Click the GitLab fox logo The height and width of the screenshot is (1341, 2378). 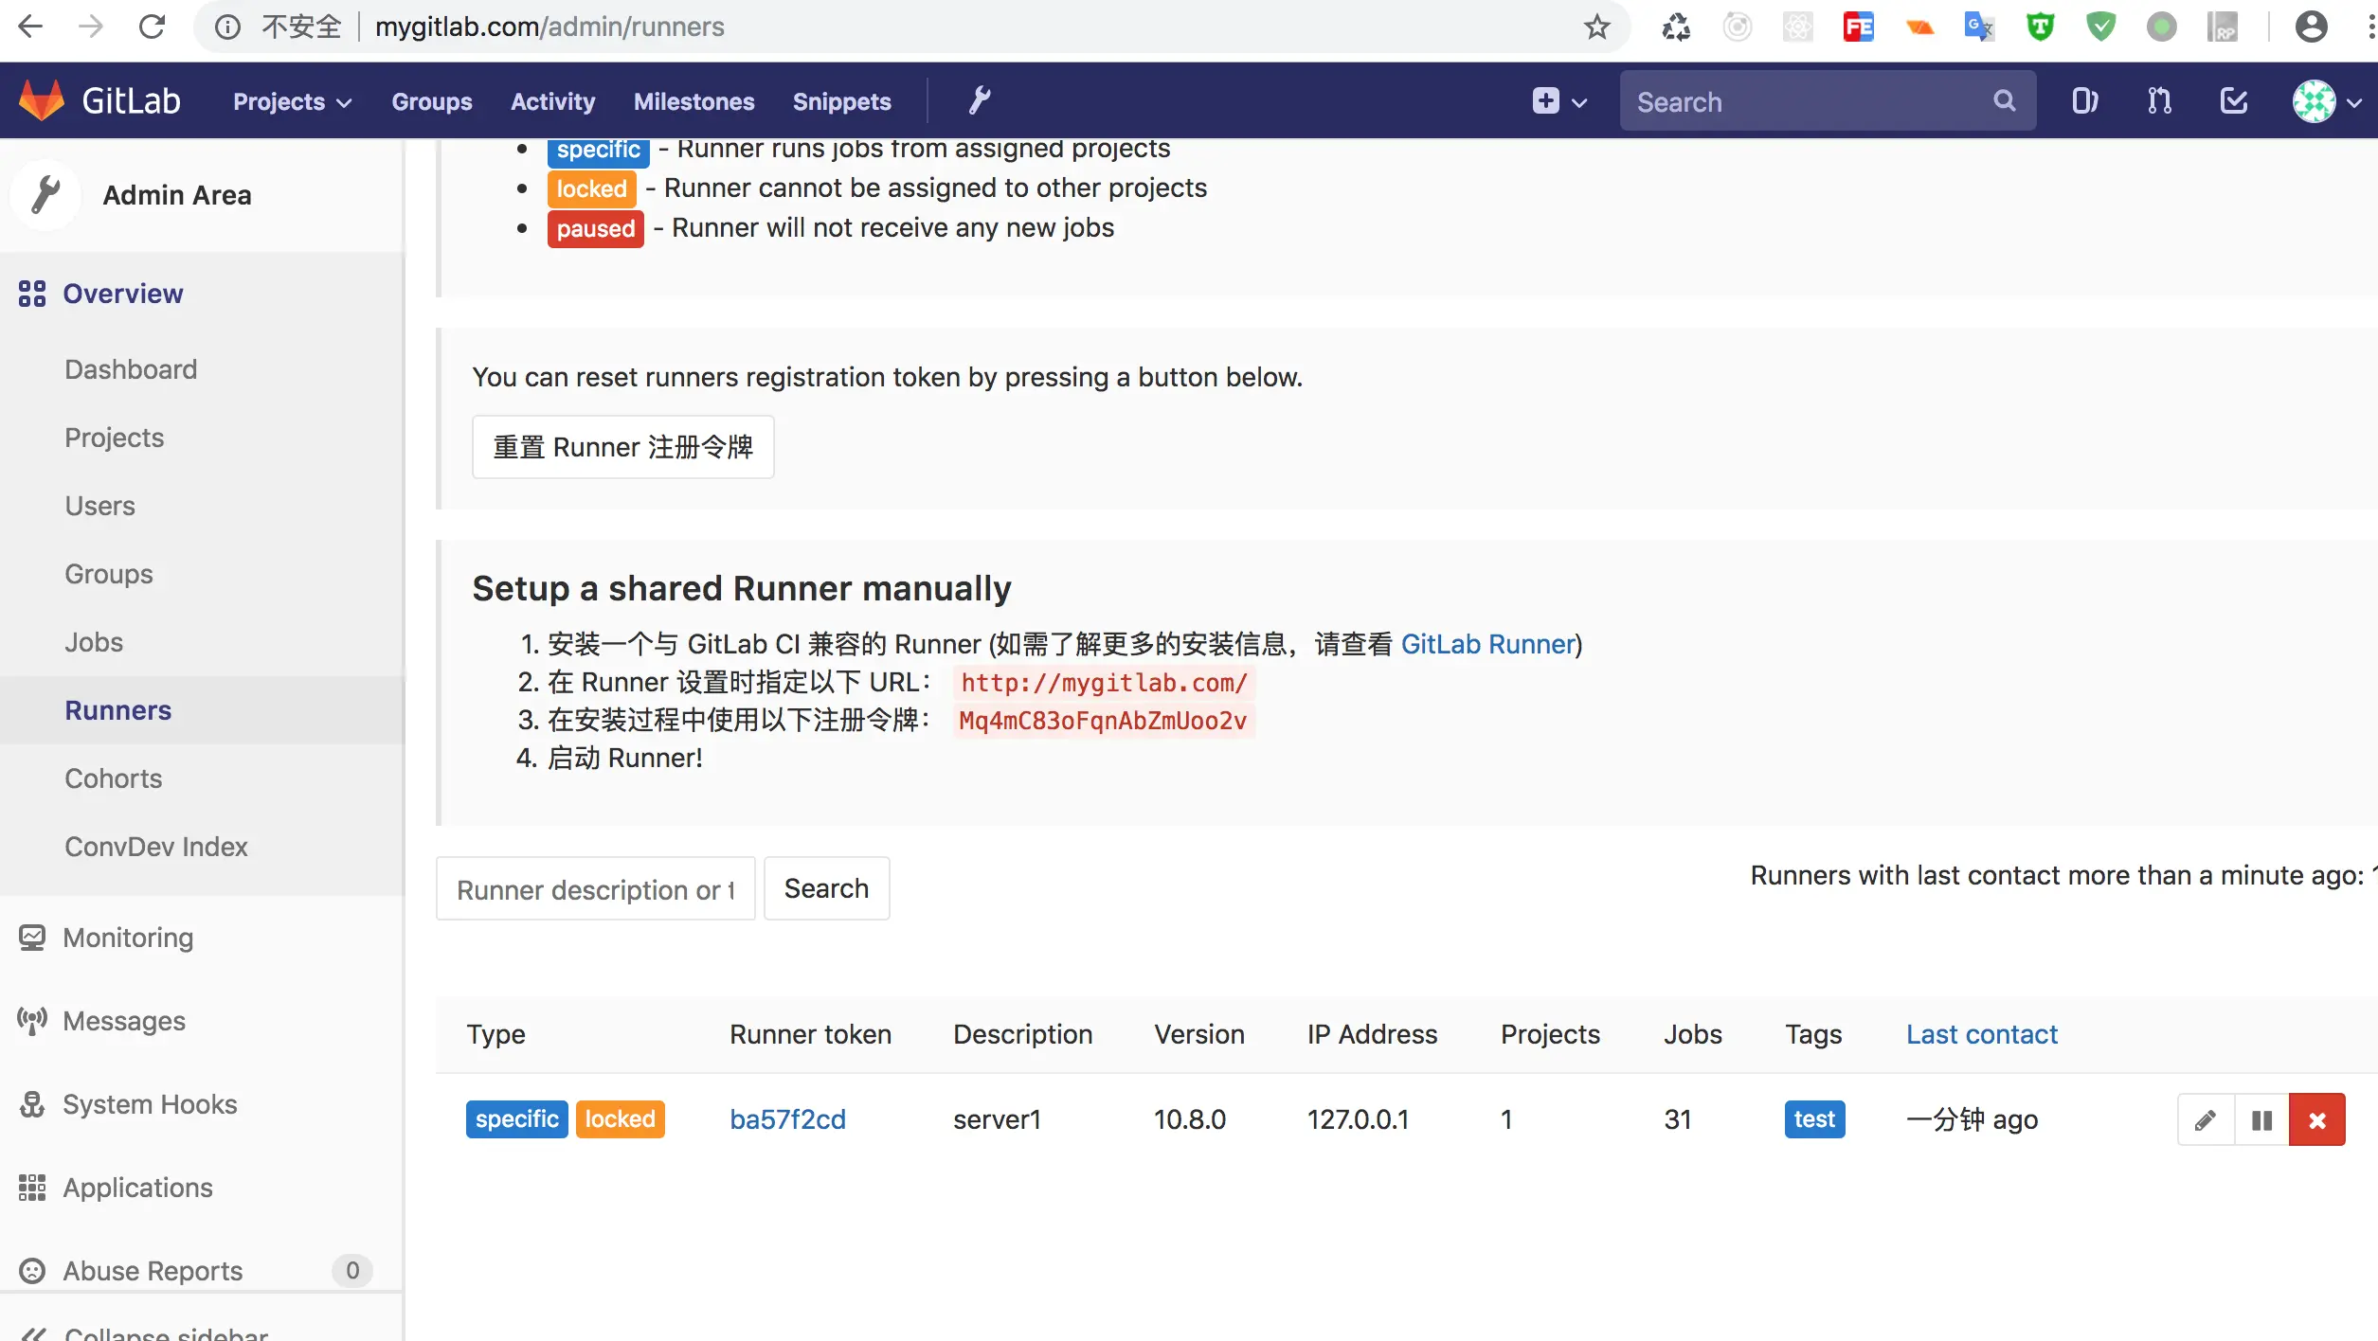(x=42, y=100)
